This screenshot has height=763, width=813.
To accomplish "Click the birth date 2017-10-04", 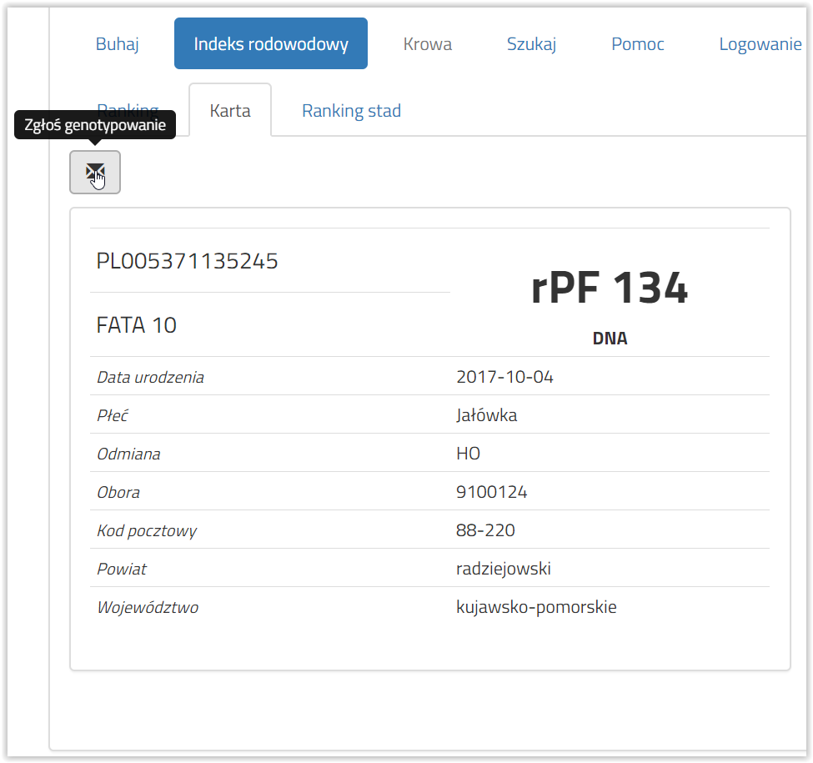I will 504,377.
